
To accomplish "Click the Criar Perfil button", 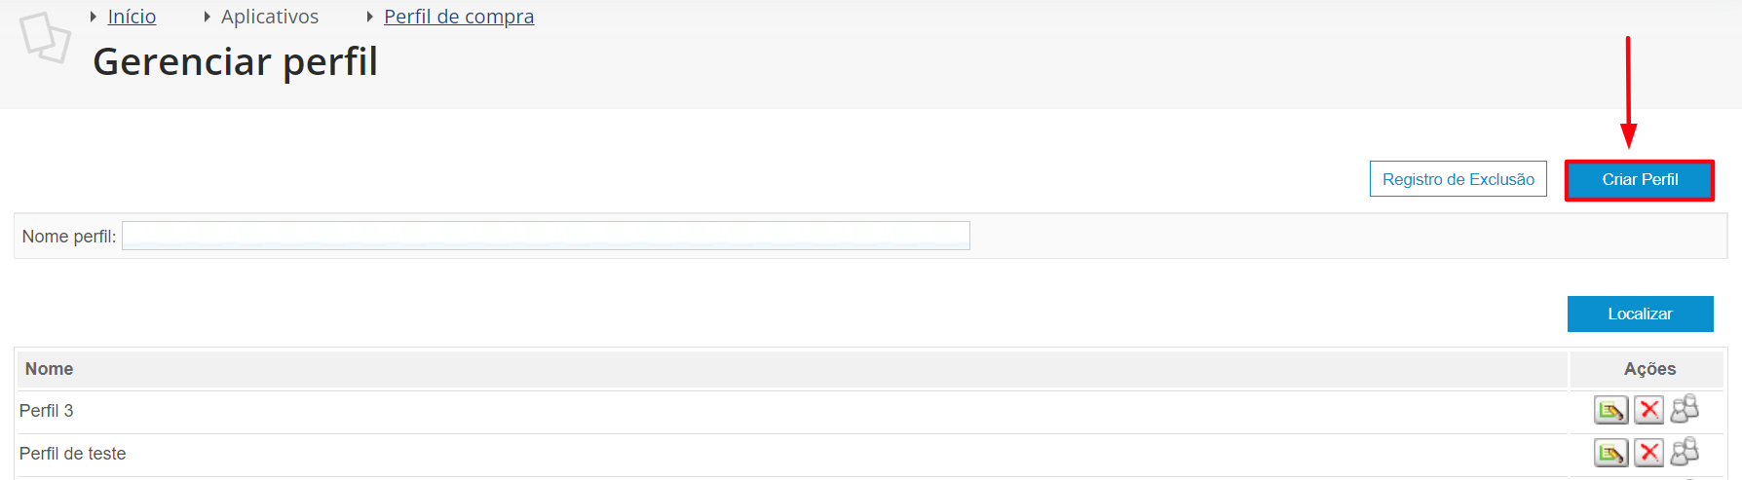I will pos(1640,180).
